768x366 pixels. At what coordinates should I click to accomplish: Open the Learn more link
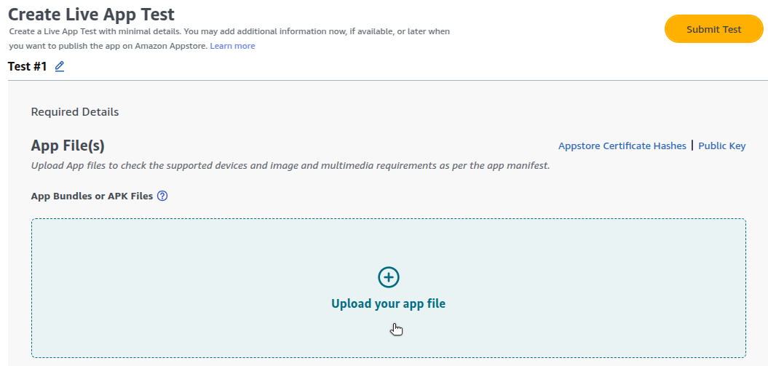click(x=232, y=46)
